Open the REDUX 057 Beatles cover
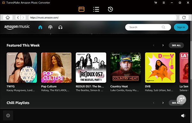Viewport: 192px width, 123px height. click(91, 68)
